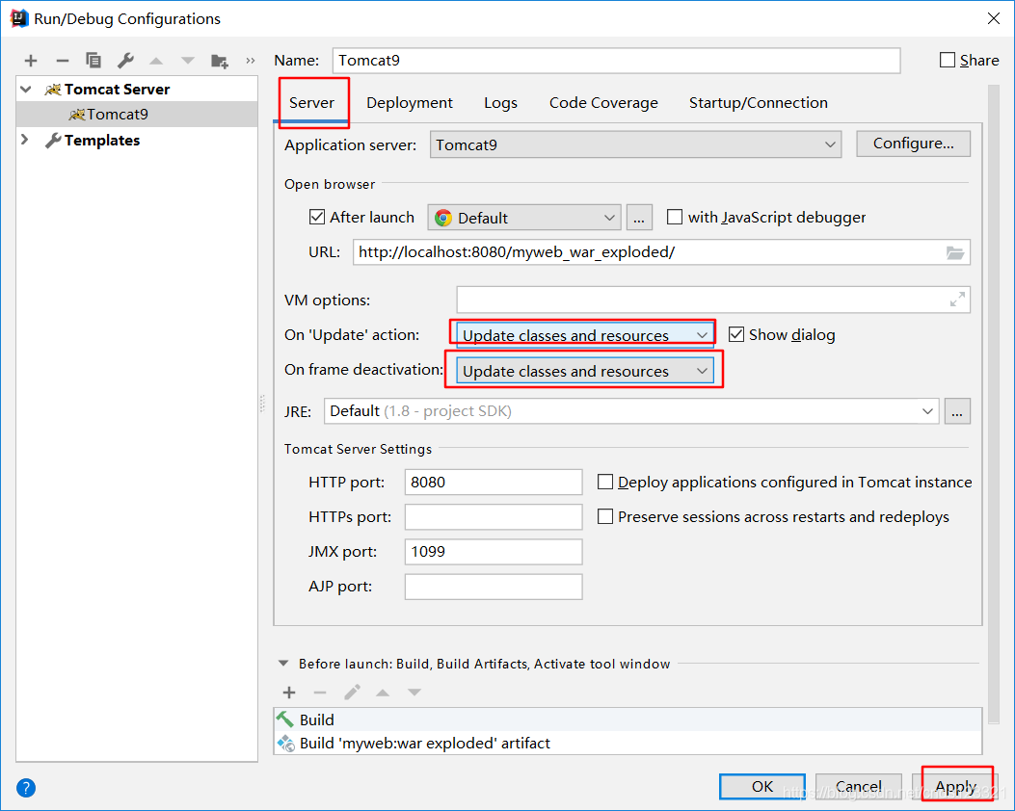Collapse Before launch section
This screenshot has height=811, width=1015.
pyautogui.click(x=282, y=664)
